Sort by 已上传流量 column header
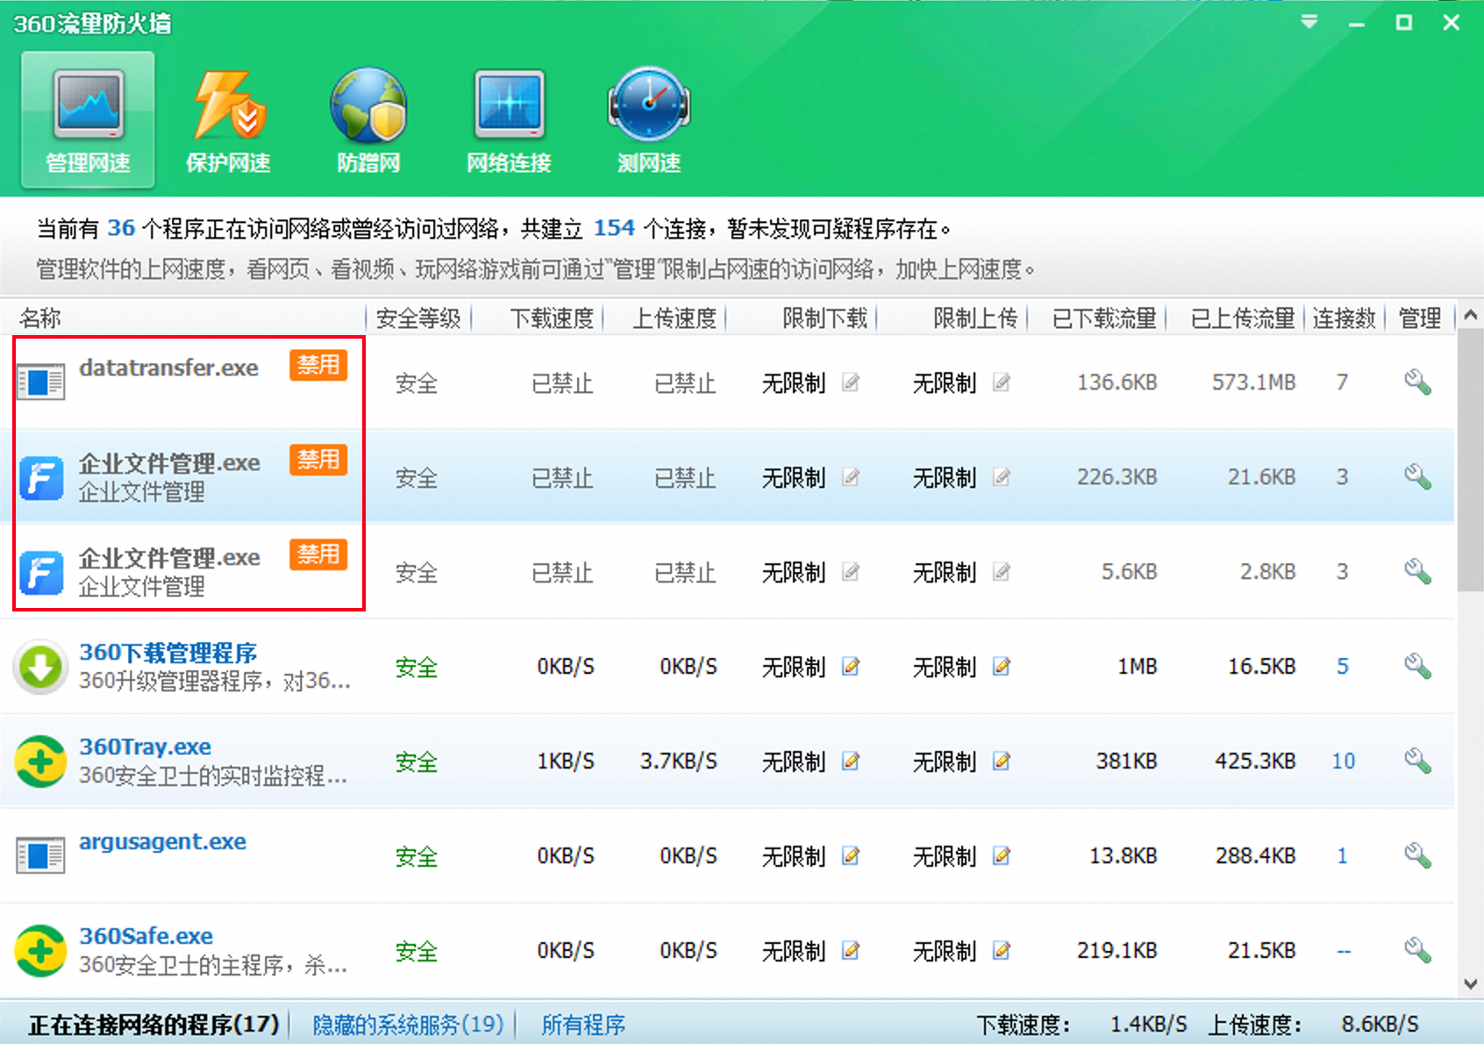 click(x=1243, y=318)
